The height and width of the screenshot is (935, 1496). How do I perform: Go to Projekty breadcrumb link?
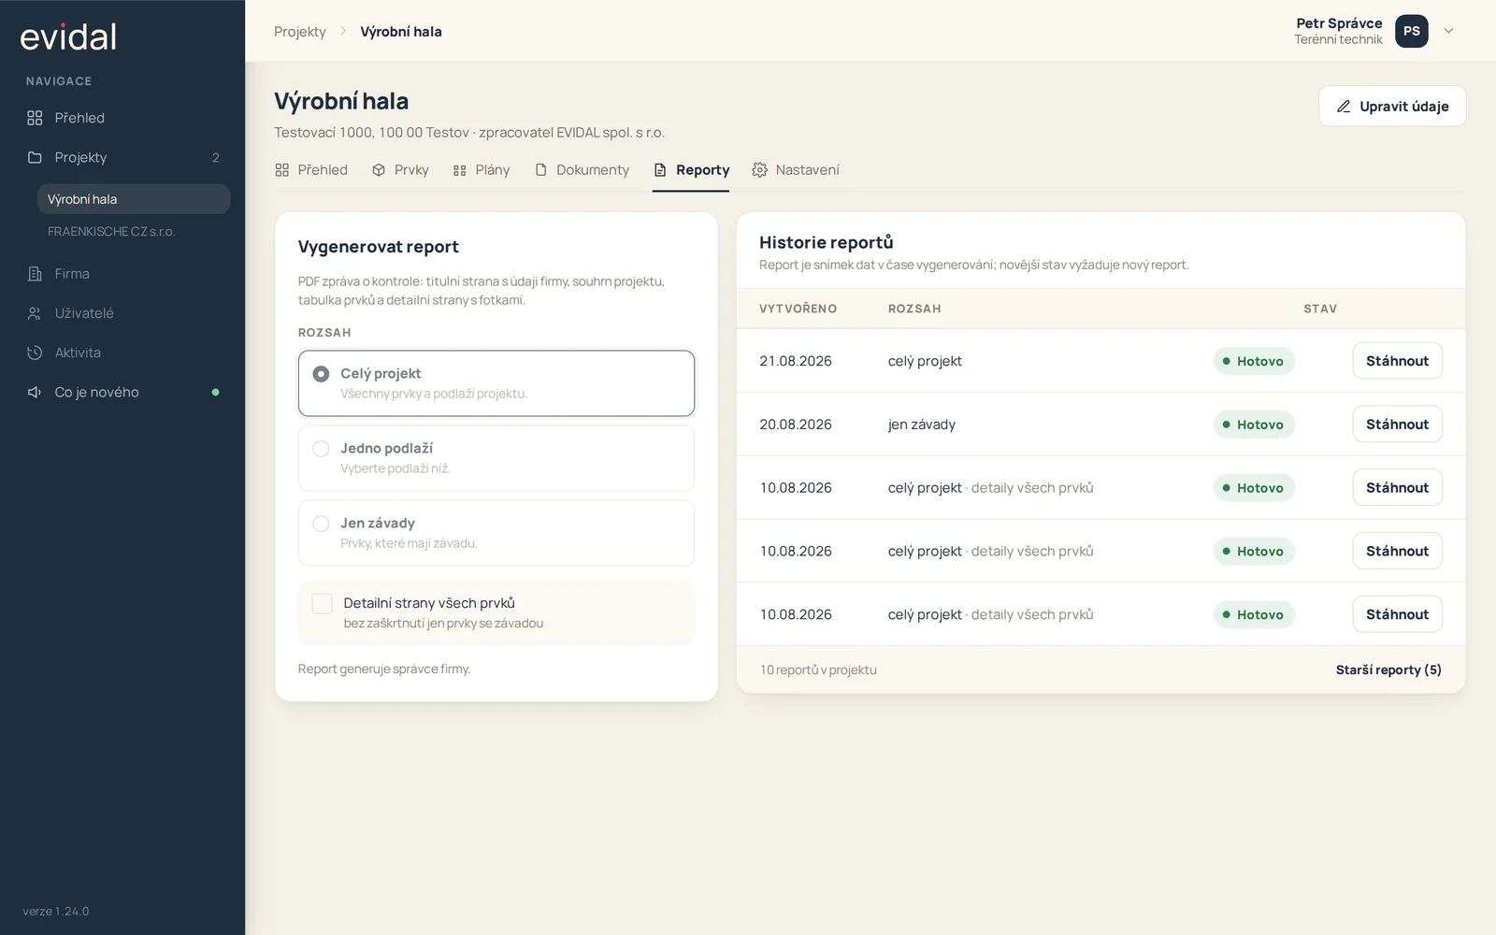pyautogui.click(x=300, y=32)
